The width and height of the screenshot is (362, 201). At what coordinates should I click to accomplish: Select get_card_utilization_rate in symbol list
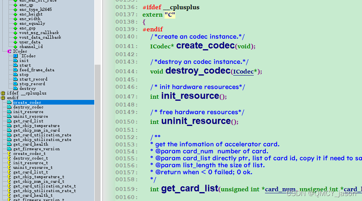[42, 135]
